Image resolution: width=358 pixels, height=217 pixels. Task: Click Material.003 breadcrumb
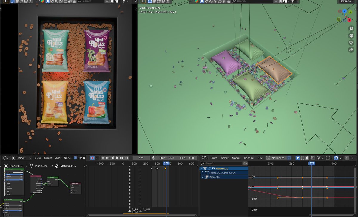[65, 166]
